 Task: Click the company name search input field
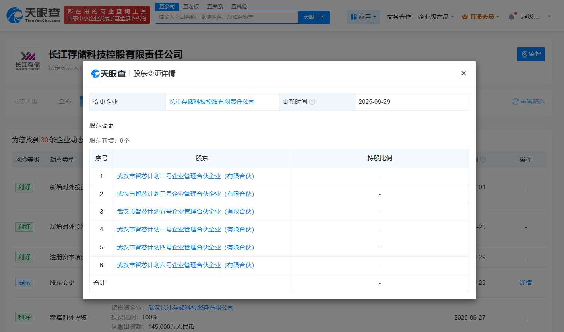[227, 17]
